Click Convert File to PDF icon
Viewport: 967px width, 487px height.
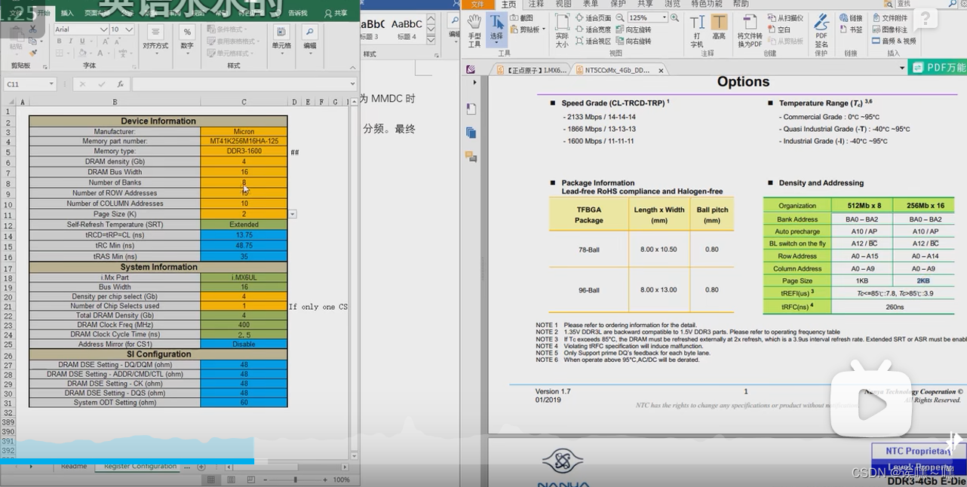point(750,30)
